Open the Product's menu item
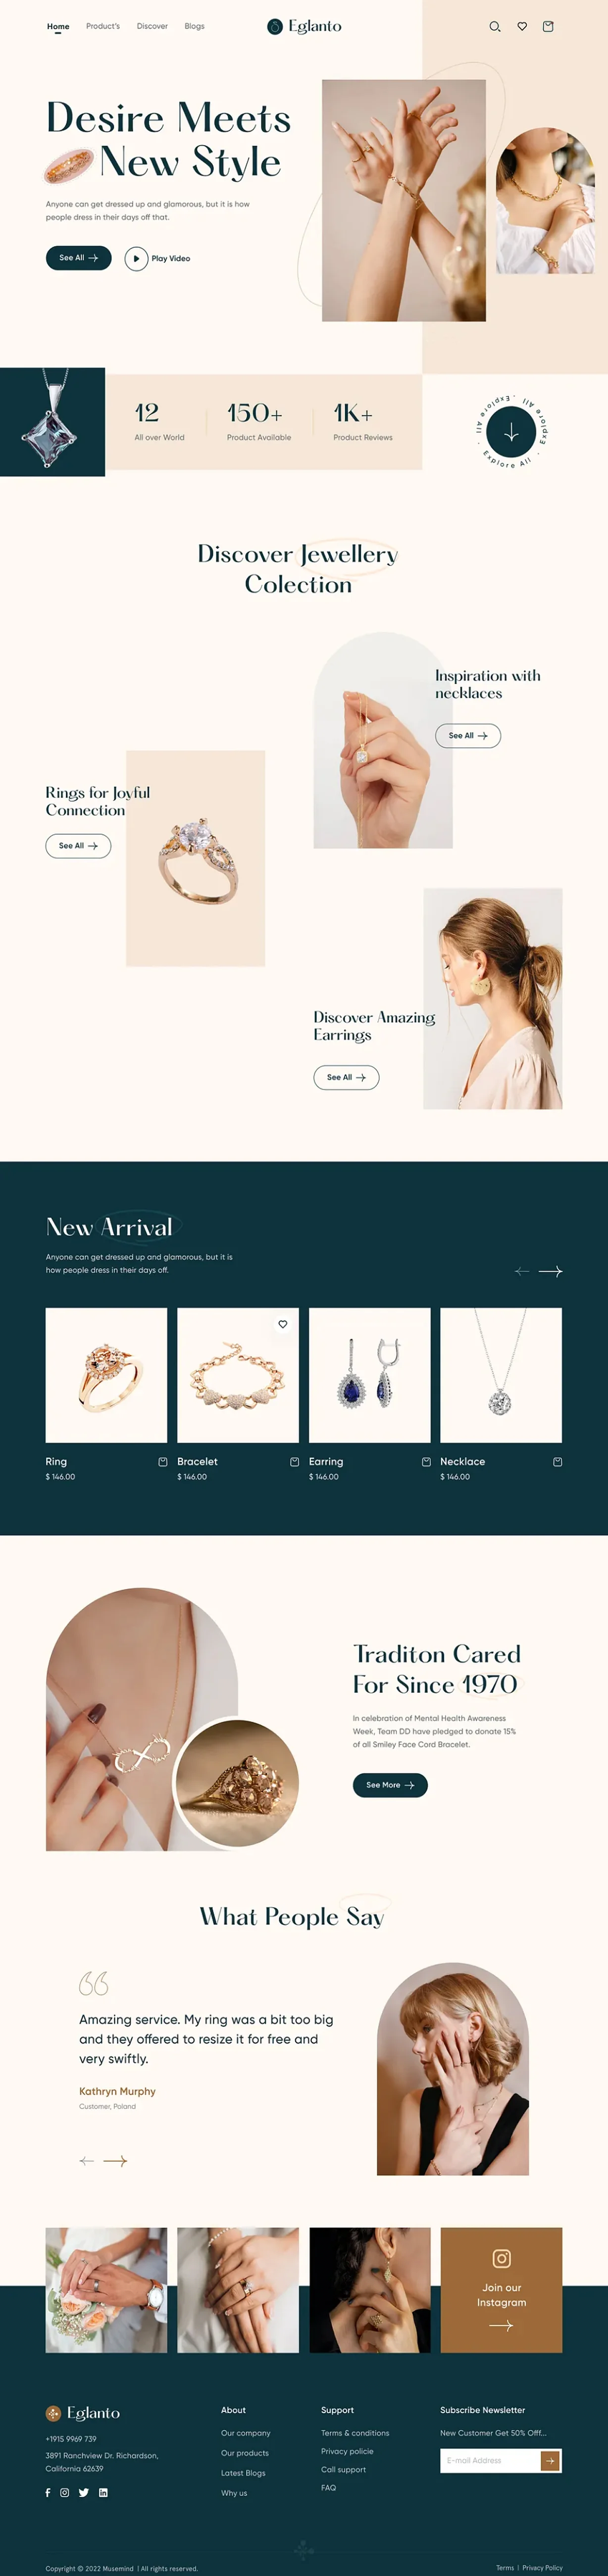Image resolution: width=608 pixels, height=2576 pixels. point(103,26)
